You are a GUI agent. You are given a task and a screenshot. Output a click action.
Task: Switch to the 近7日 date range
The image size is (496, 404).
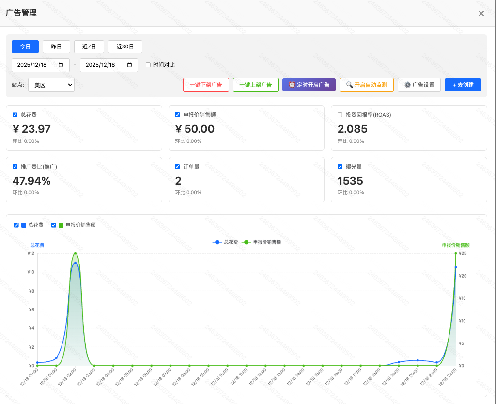(x=89, y=47)
